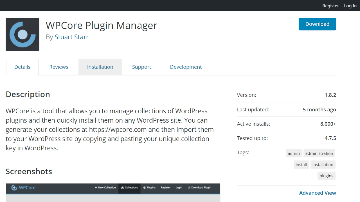Screen dimensions: 360x202
Task: Click the Active installs: label
Action: tap(253, 124)
